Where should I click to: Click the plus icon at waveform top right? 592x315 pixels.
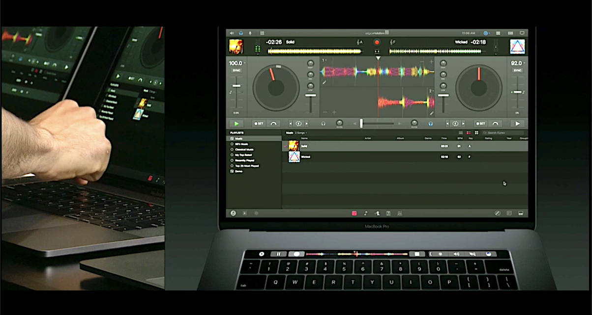click(431, 61)
